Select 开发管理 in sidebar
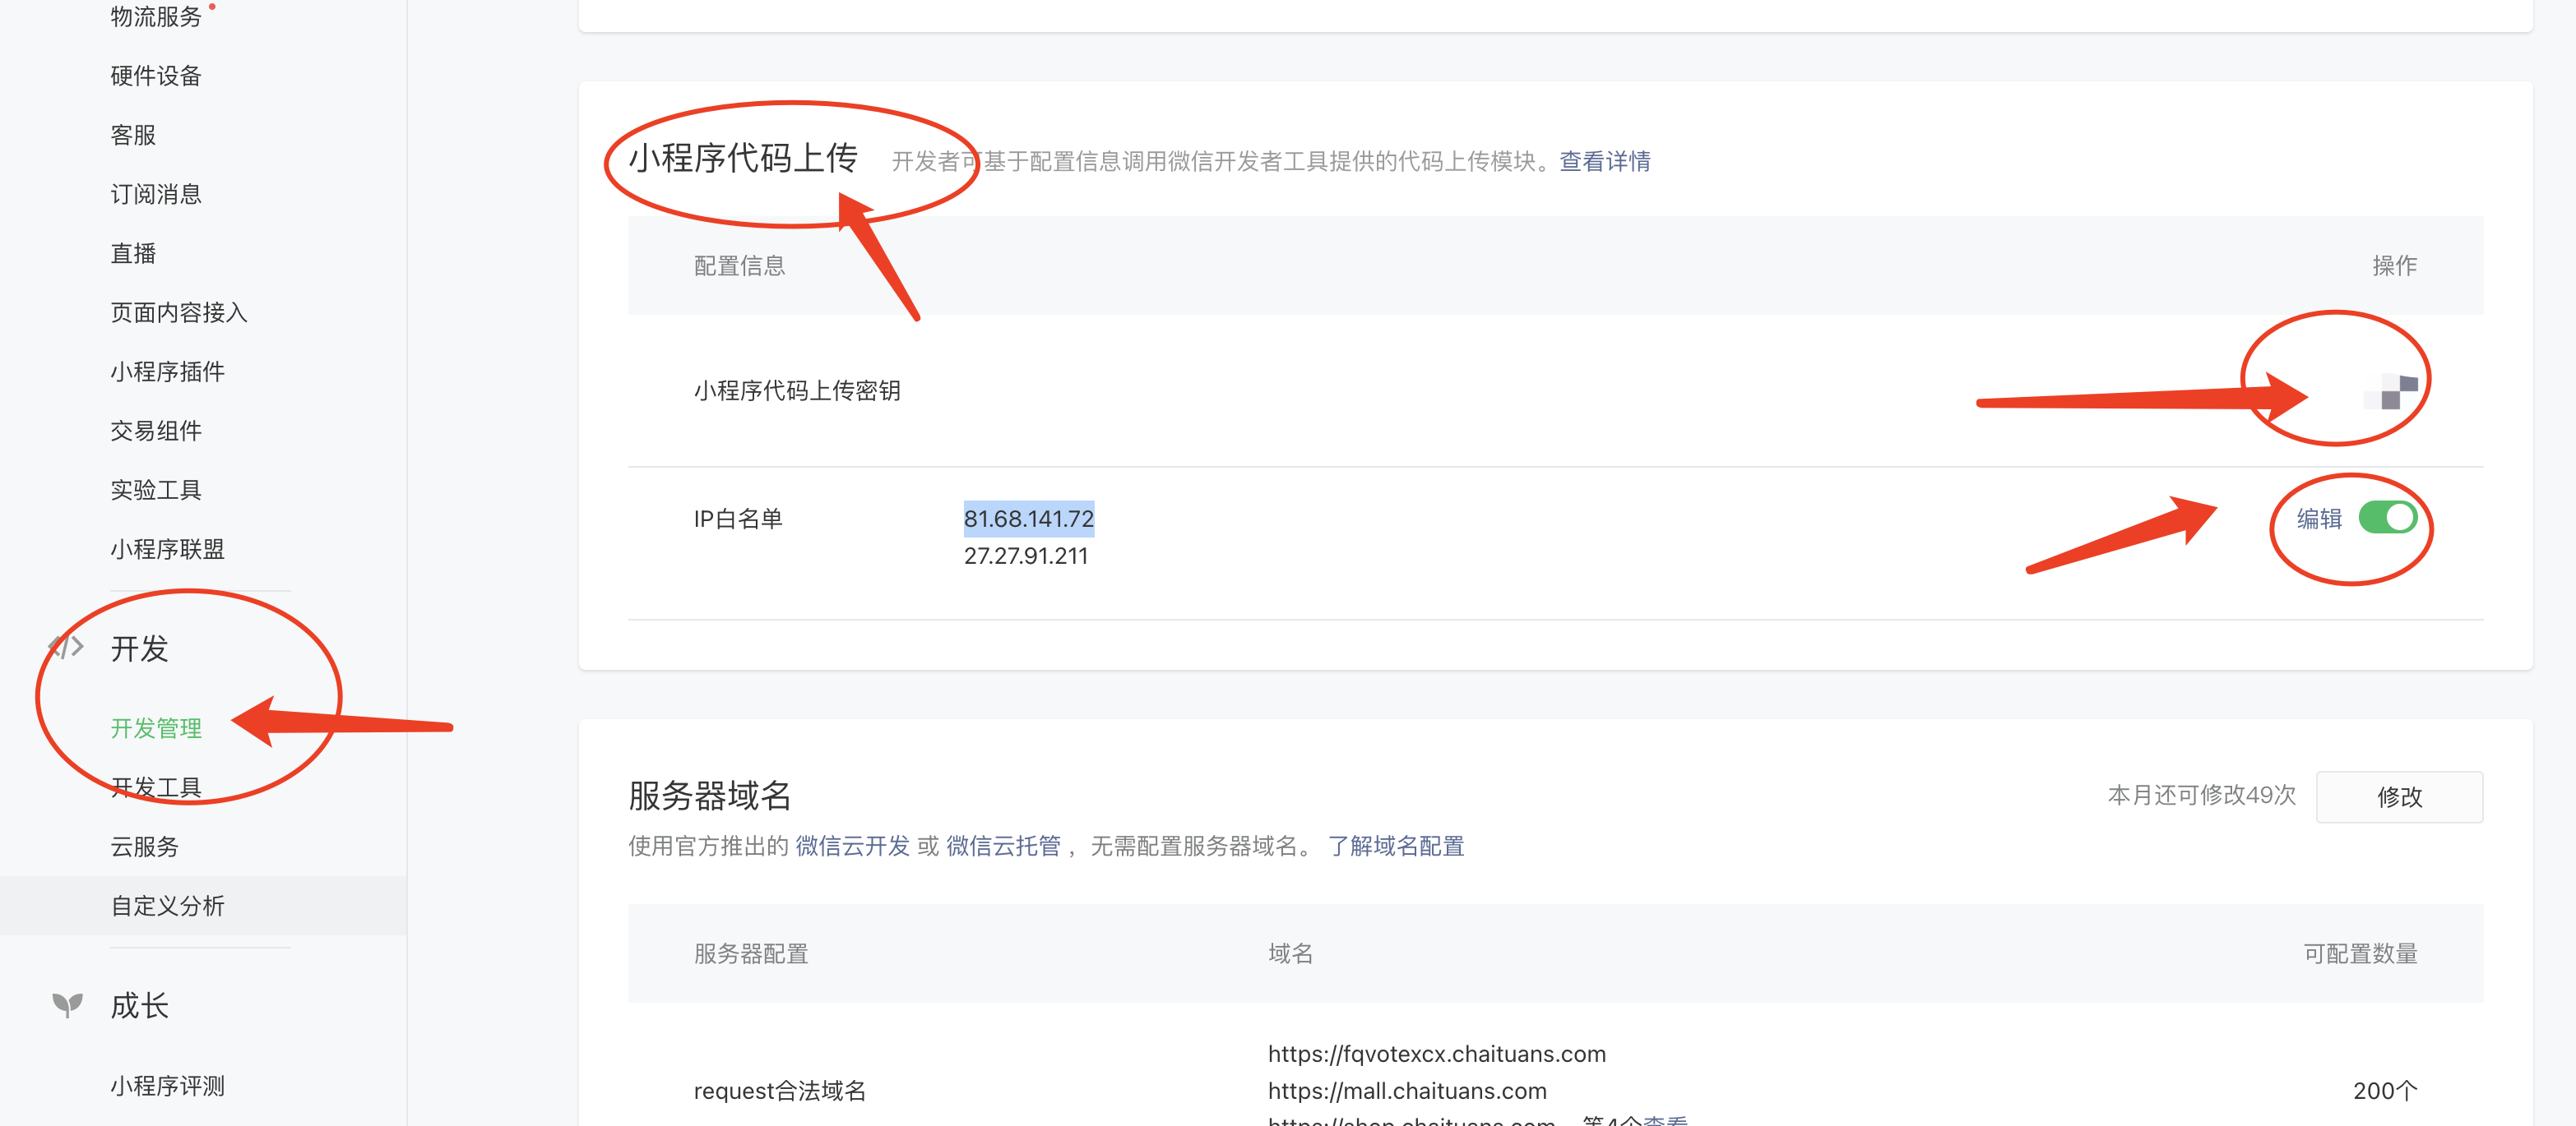The width and height of the screenshot is (2576, 1126). click(156, 728)
